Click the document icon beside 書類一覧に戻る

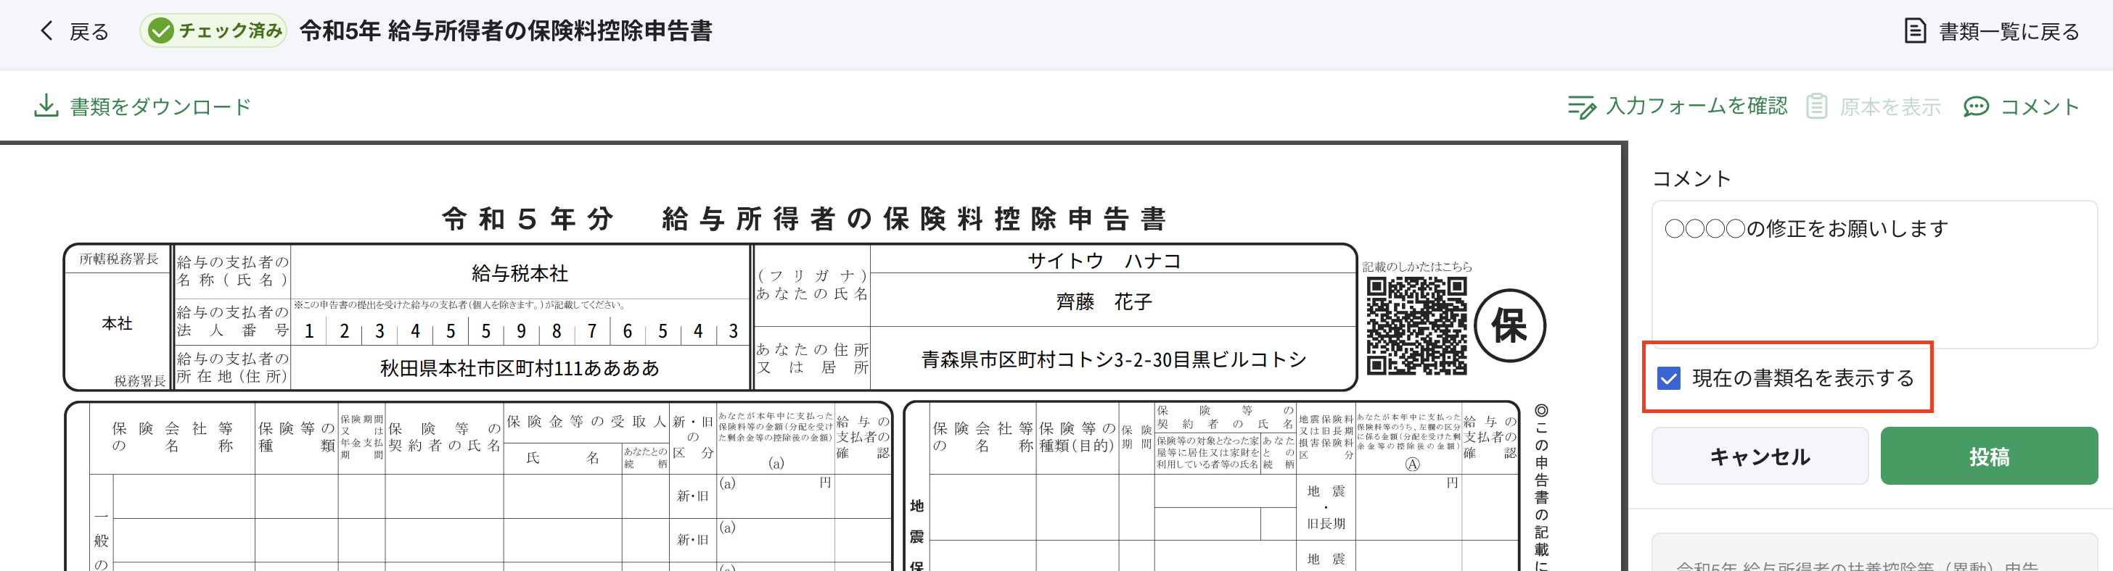click(1914, 31)
